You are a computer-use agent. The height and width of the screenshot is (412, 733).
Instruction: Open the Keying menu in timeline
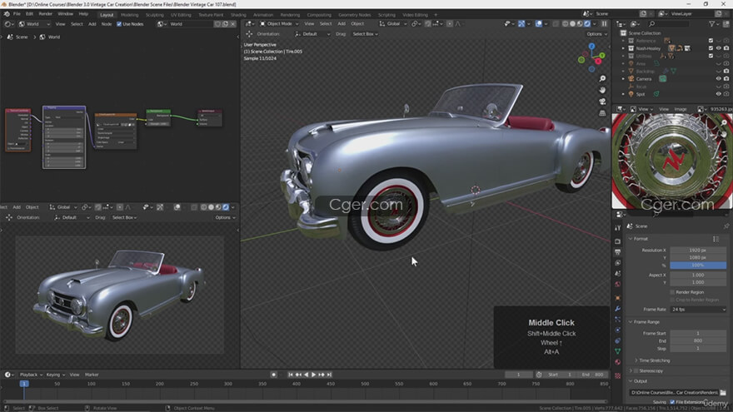[55, 375]
